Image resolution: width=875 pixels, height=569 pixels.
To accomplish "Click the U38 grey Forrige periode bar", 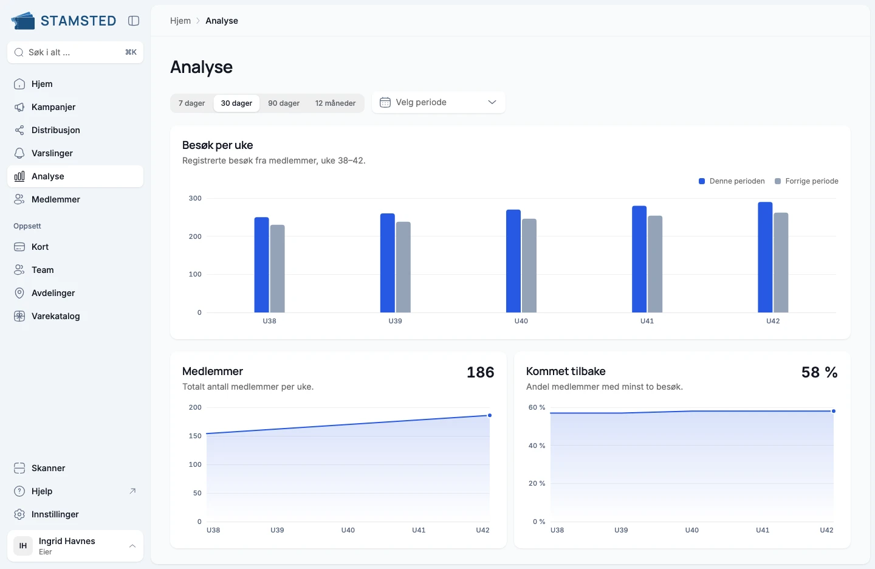I will pyautogui.click(x=278, y=269).
